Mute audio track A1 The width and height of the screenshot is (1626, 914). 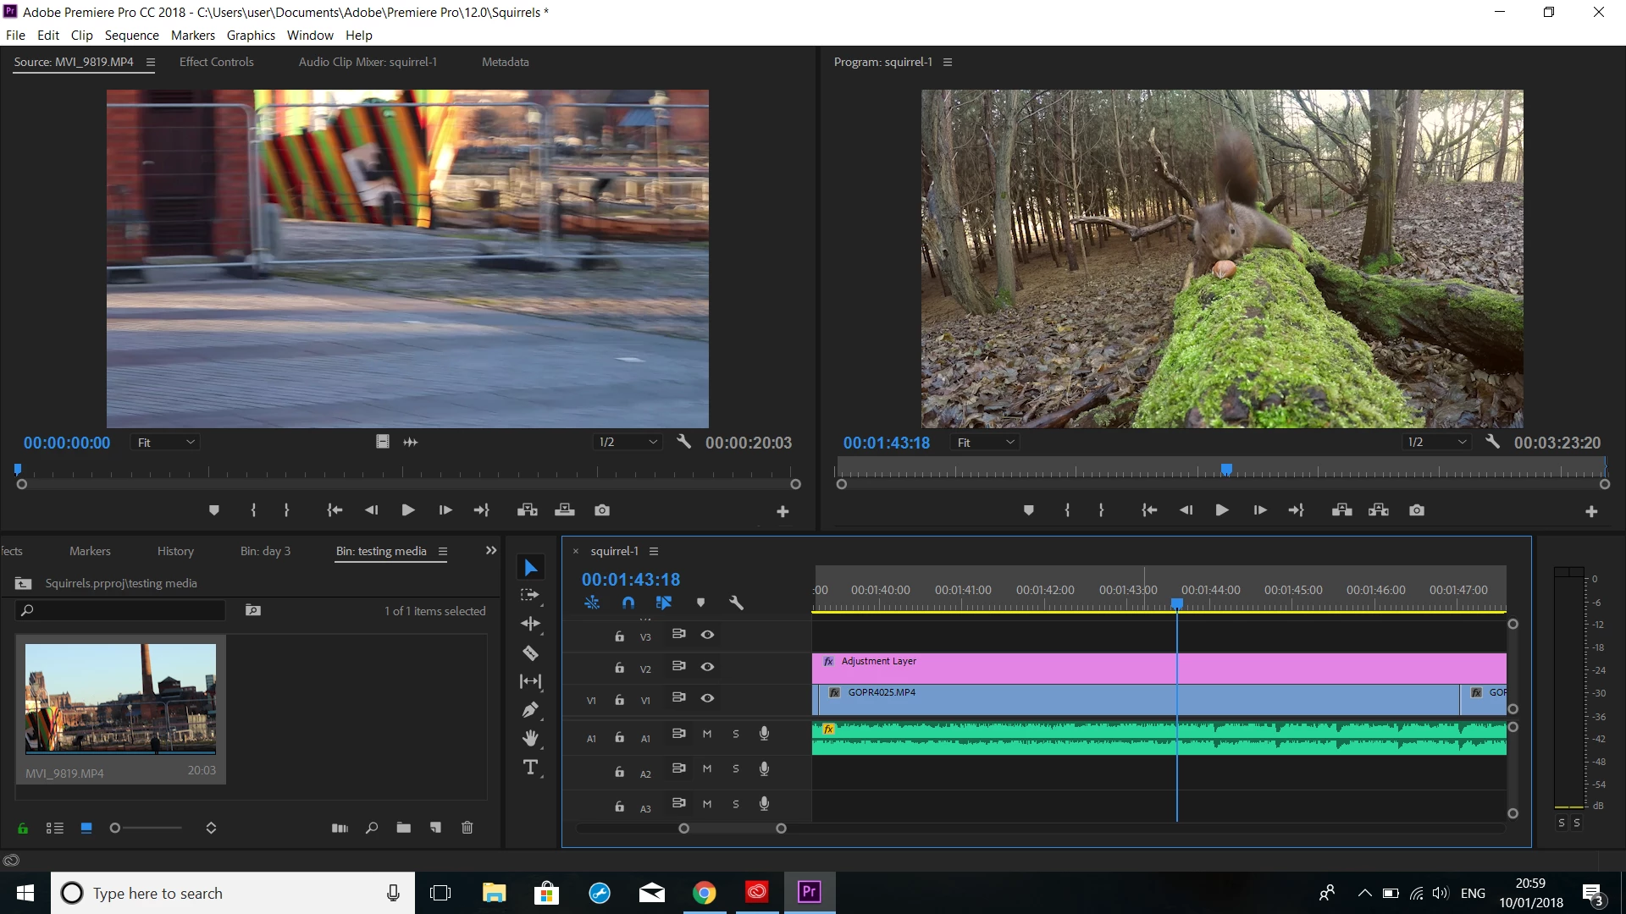707,734
